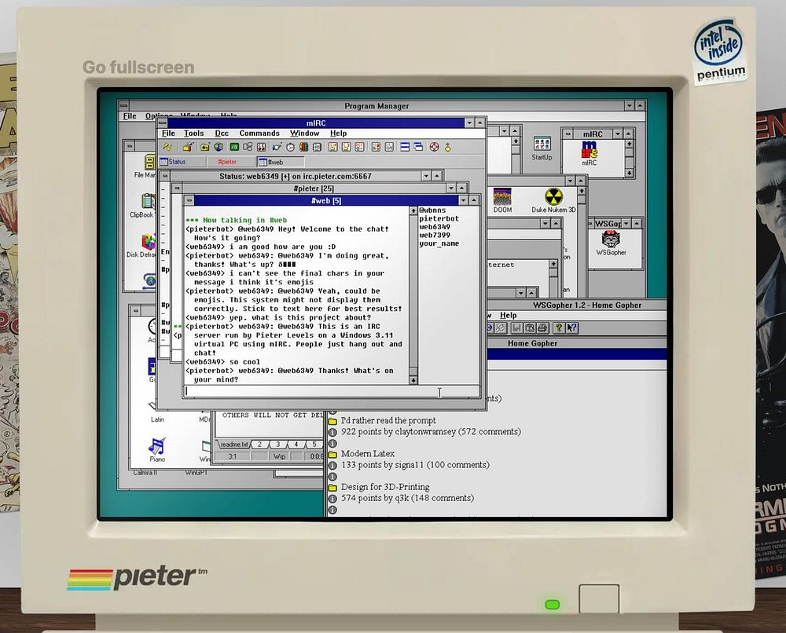Open 'Design for 3D-Printing' gopher entry
Viewport: 786px width, 633px height.
[385, 487]
